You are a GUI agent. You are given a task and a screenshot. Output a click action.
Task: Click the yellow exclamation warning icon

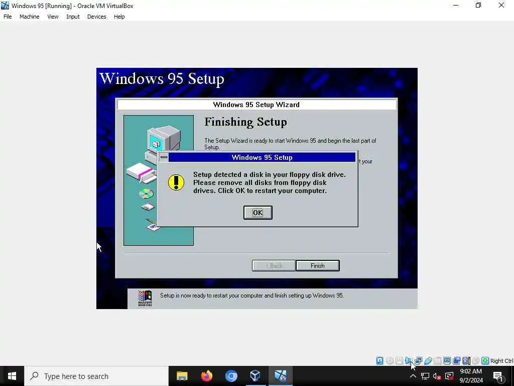point(176,182)
